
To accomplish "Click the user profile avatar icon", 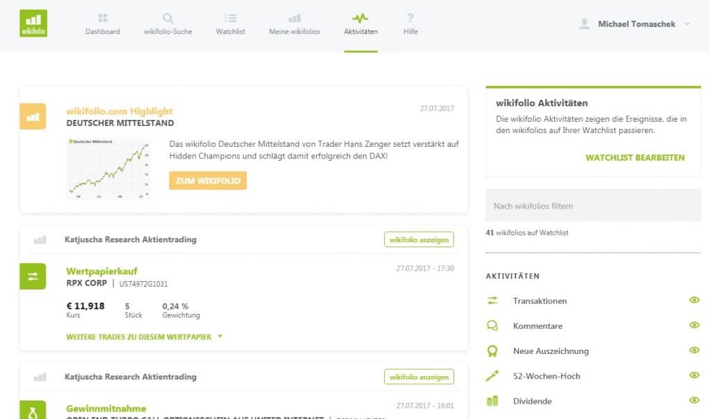I will pos(585,24).
